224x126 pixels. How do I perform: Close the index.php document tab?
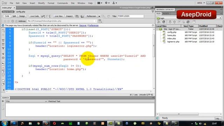(x=14, y=8)
